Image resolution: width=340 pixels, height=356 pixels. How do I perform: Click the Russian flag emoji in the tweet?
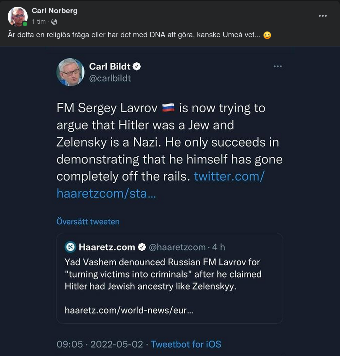point(168,108)
